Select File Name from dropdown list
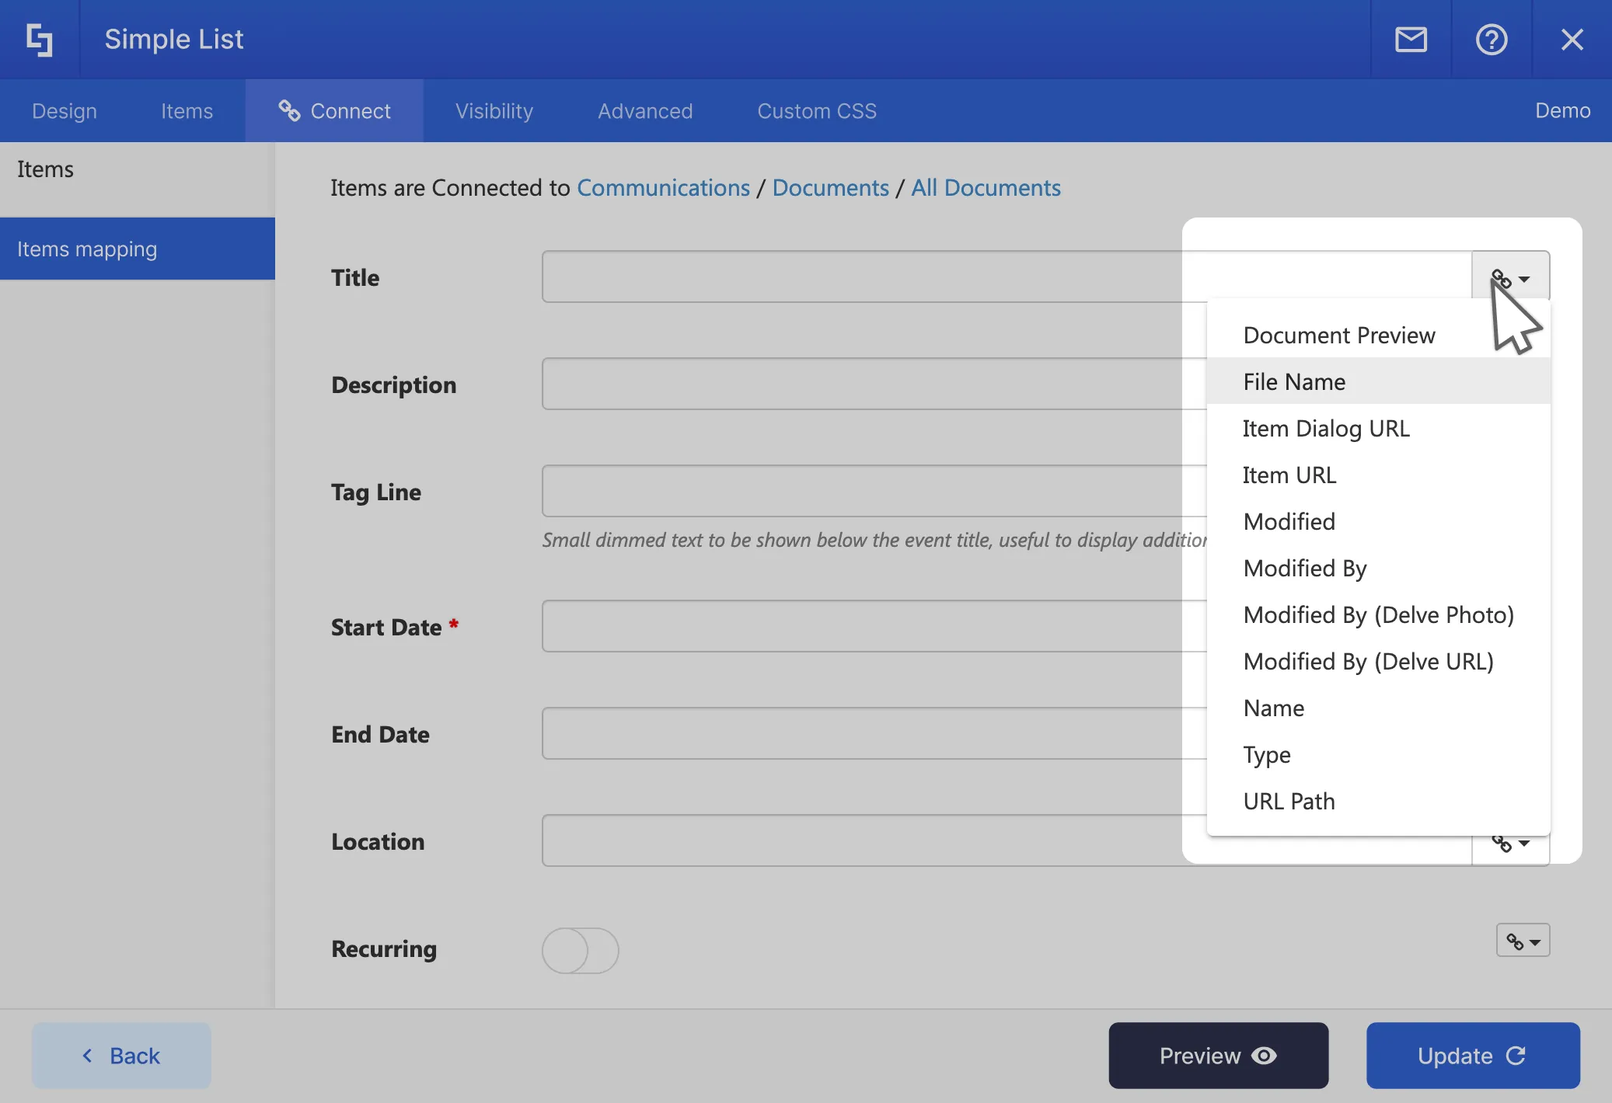Screen dimensions: 1612x1103 [x=1294, y=381]
